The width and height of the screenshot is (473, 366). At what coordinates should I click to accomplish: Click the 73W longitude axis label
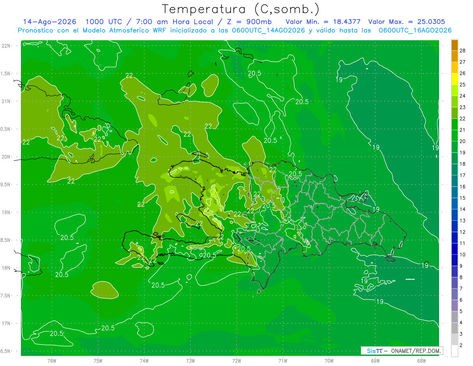tap(190, 361)
